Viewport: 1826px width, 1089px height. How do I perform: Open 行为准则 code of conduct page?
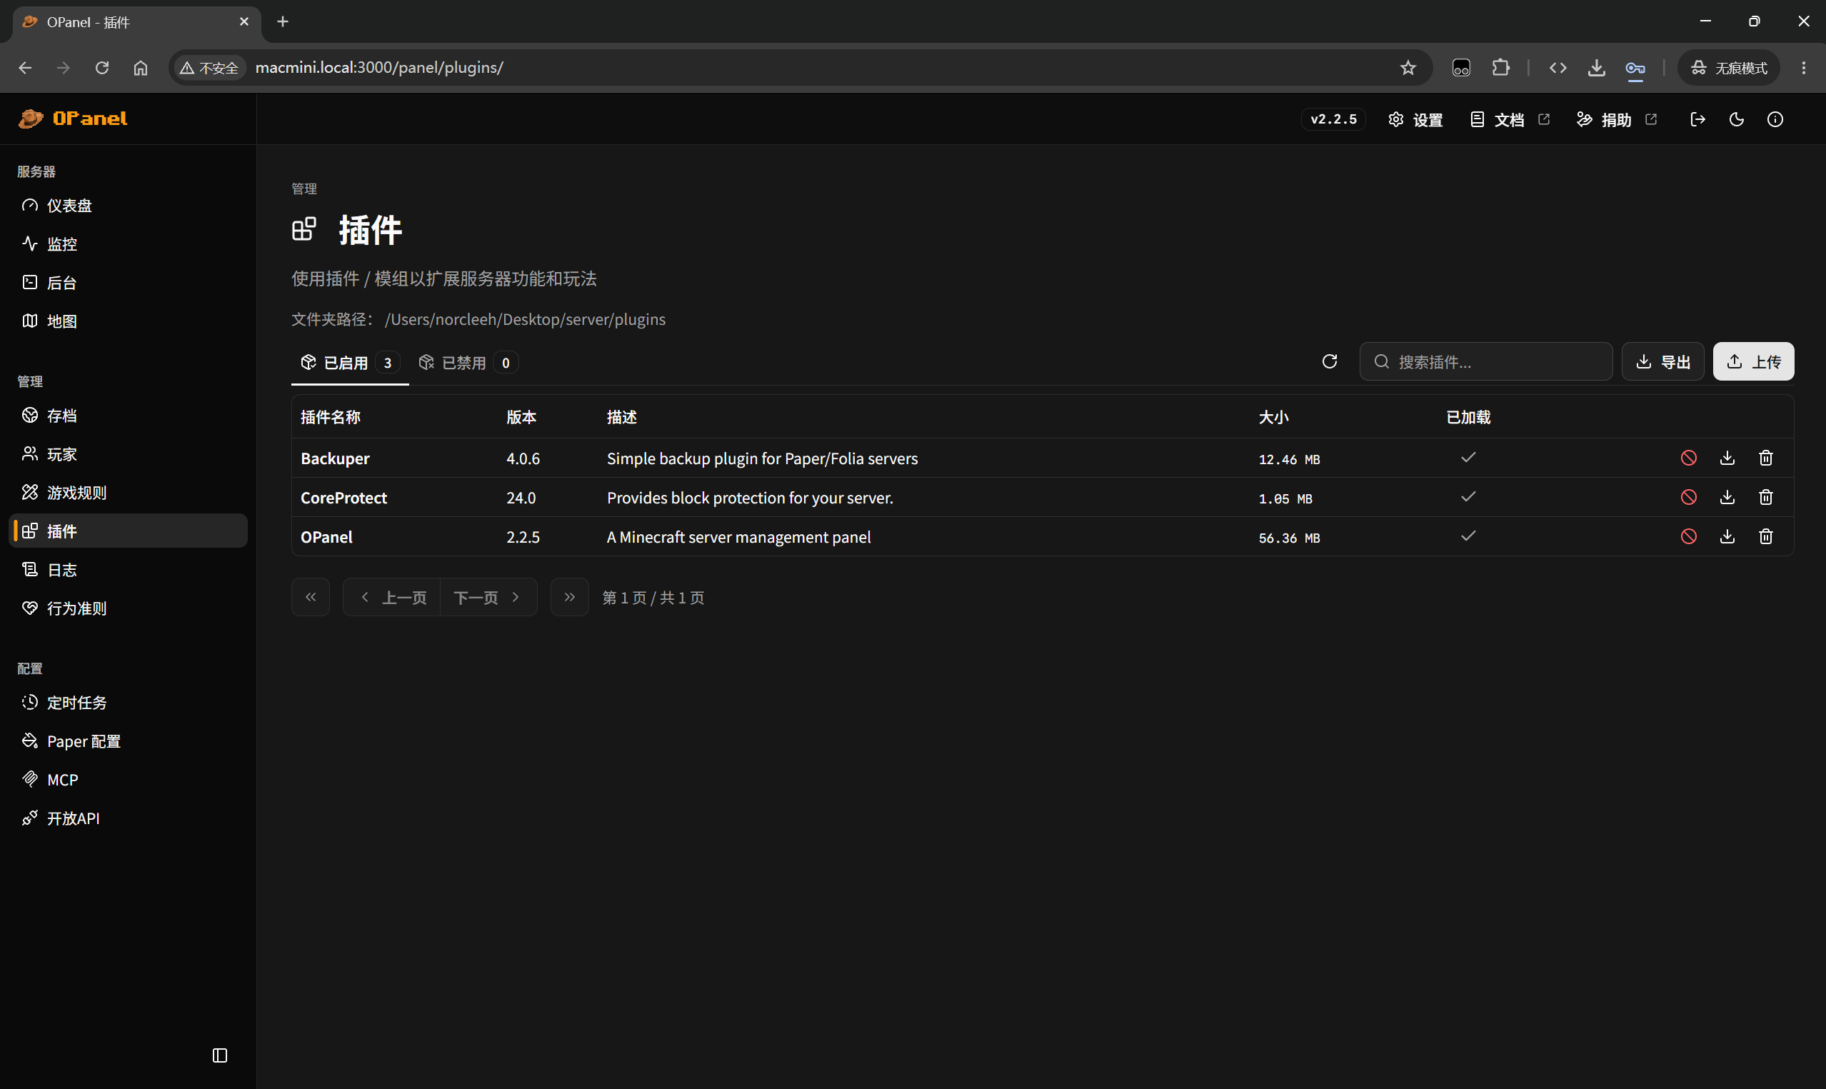[x=128, y=608]
